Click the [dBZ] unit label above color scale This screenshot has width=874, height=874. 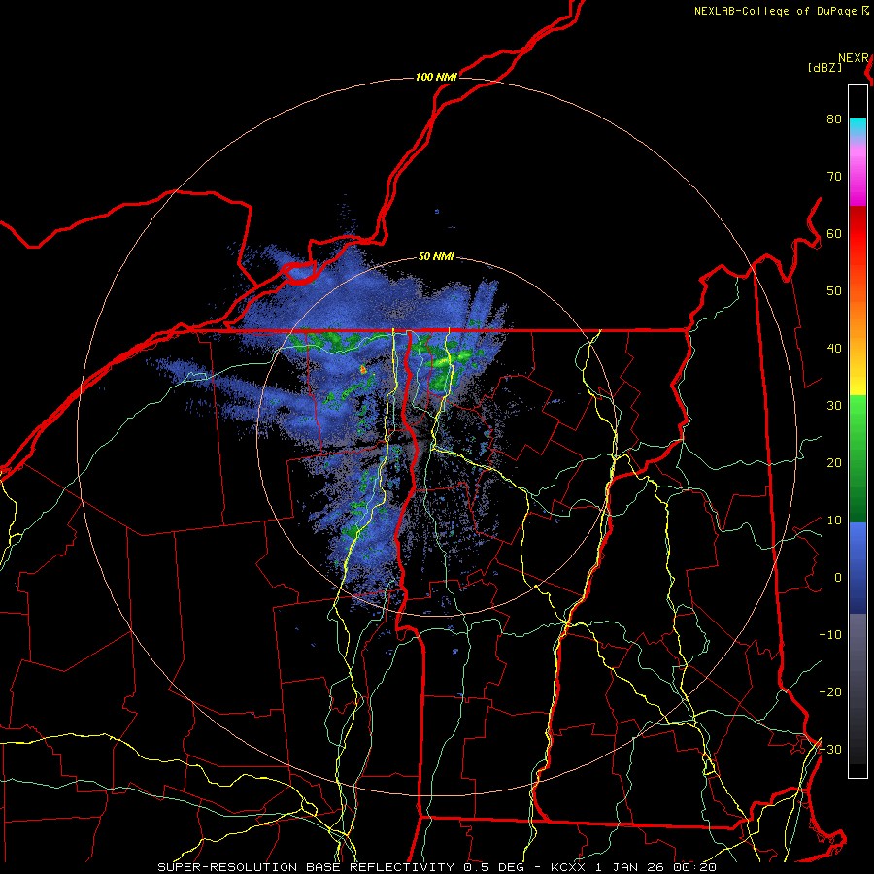[x=824, y=68]
